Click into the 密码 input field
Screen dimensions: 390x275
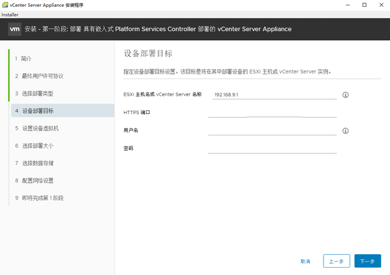pos(272,149)
